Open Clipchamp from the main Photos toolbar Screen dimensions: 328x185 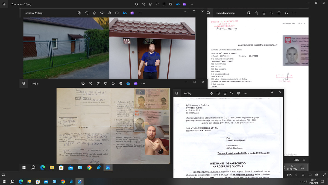click(x=184, y=4)
